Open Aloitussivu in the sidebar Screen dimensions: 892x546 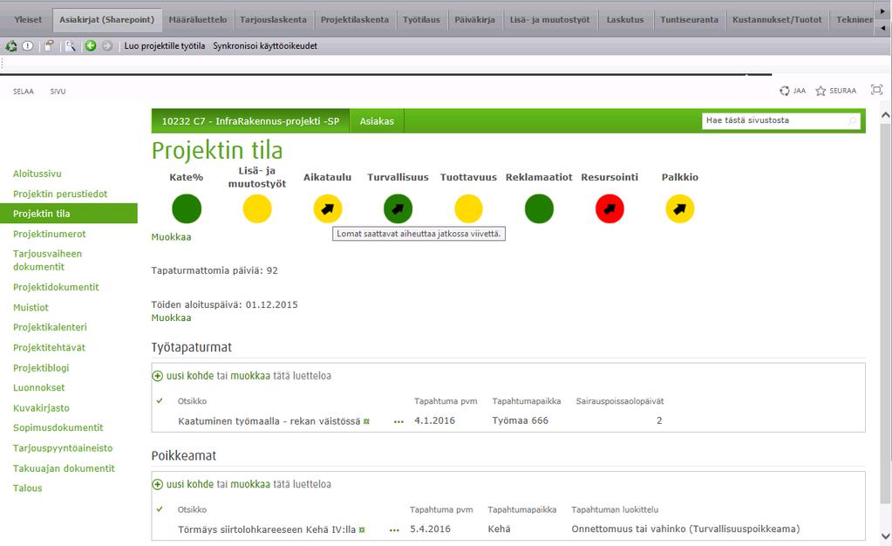pyautogui.click(x=37, y=174)
